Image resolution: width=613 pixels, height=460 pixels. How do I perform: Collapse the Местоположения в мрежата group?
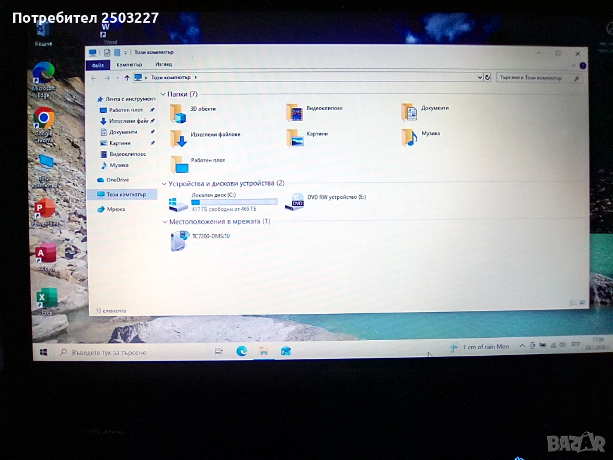pyautogui.click(x=165, y=222)
